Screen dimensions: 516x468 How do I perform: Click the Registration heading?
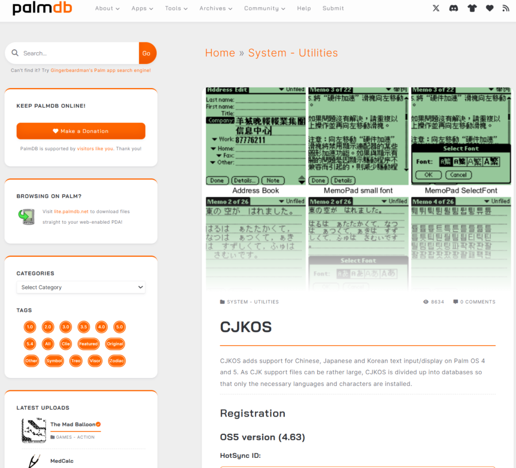tap(252, 413)
